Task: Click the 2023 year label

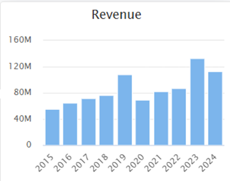Action: click(x=189, y=163)
